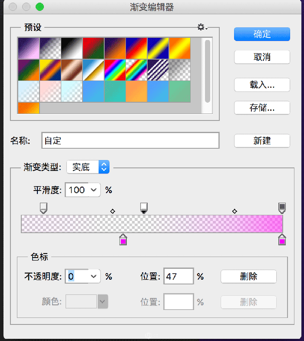Choose the light pink transparent preset
This screenshot has width=304, height=341.
50,91
